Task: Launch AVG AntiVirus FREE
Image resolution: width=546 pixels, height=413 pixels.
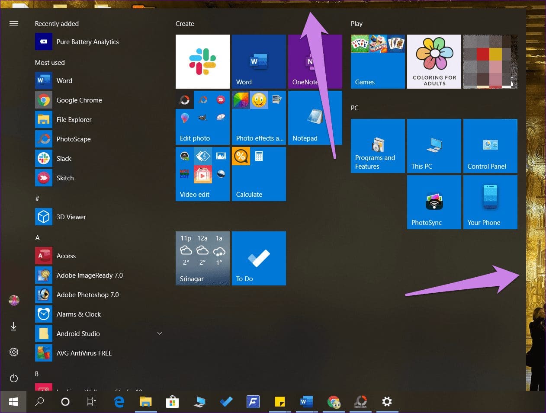Action: point(99,353)
